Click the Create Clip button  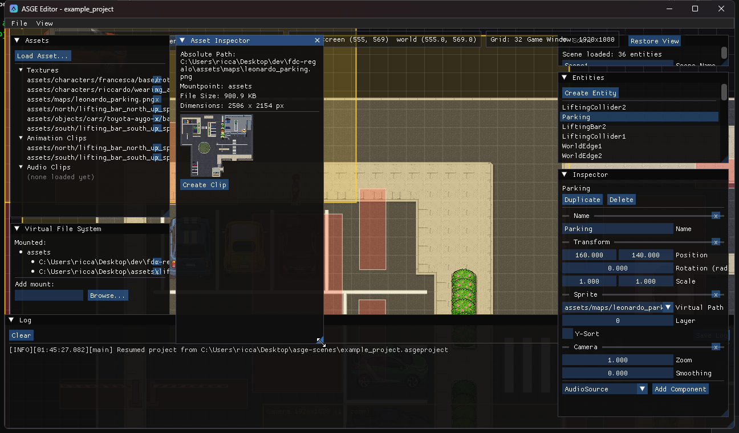(204, 185)
